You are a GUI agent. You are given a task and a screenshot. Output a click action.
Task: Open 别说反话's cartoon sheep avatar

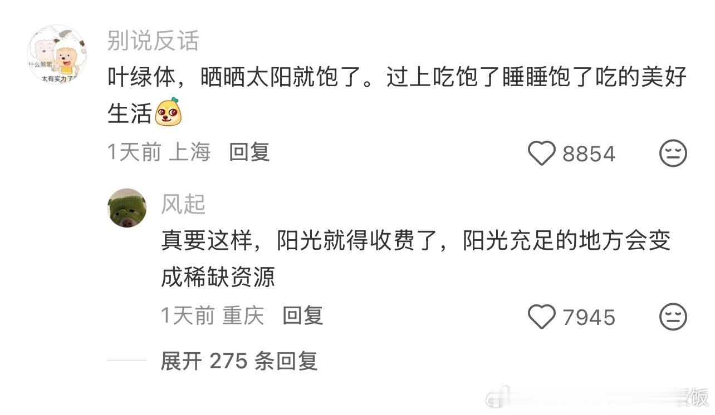coord(56,54)
